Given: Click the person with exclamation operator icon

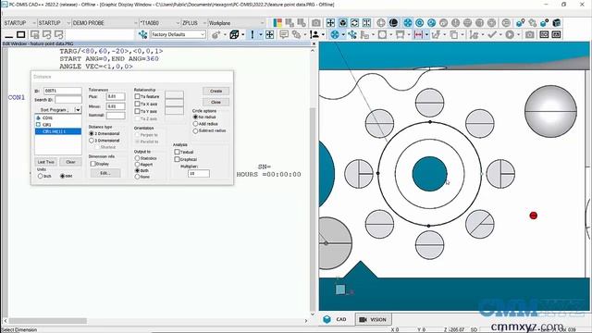Looking at the screenshot, I should 314,35.
